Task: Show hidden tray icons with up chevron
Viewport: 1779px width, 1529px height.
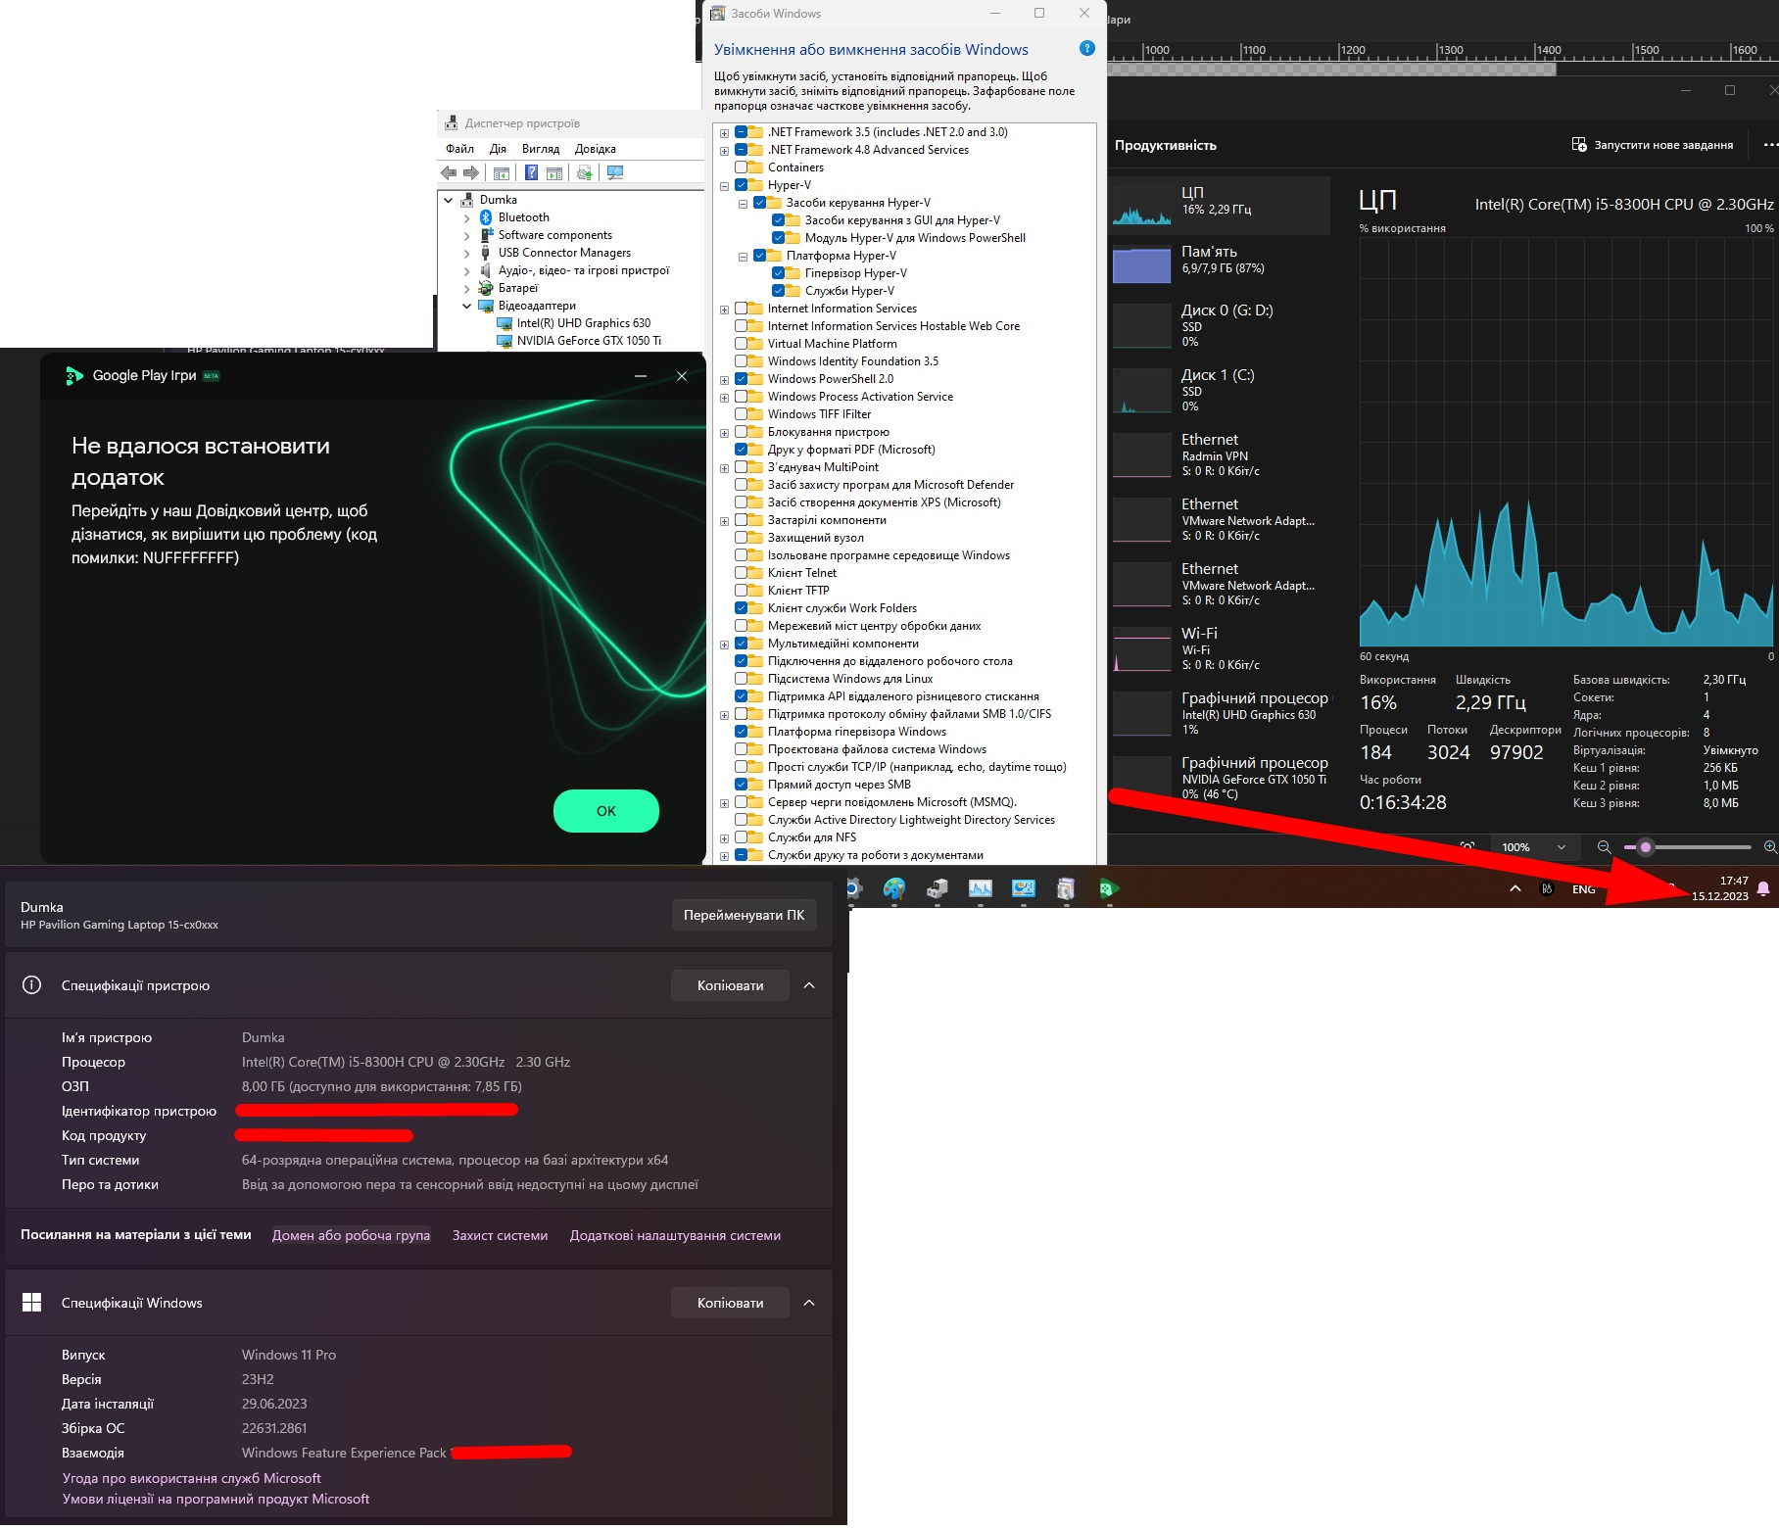Action: [1515, 889]
